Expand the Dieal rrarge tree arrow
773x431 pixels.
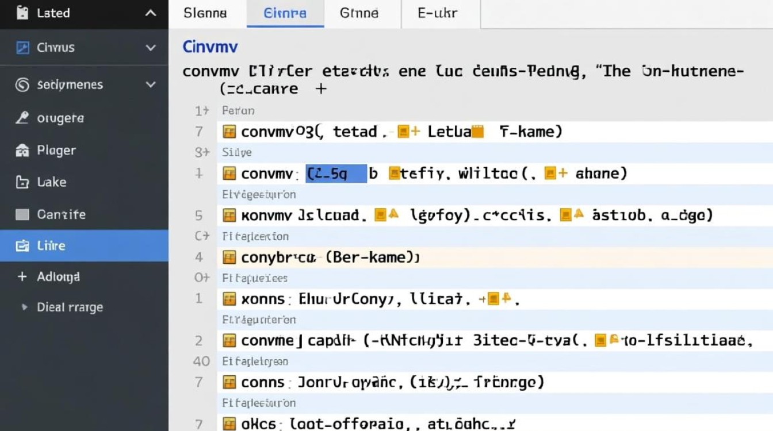pos(24,307)
